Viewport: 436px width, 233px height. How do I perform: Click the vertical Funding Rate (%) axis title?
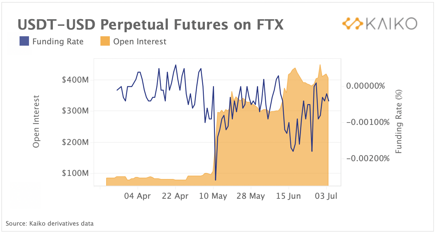[399, 122]
